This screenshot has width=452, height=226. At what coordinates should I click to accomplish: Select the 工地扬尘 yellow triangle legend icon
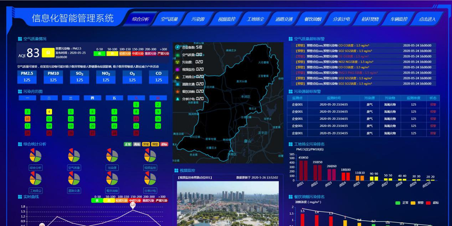click(x=178, y=77)
